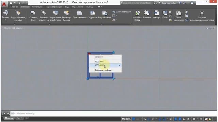218x122 pixels.
Task: Click open file icon in quick access toolbar
Action: tap(15, 3)
